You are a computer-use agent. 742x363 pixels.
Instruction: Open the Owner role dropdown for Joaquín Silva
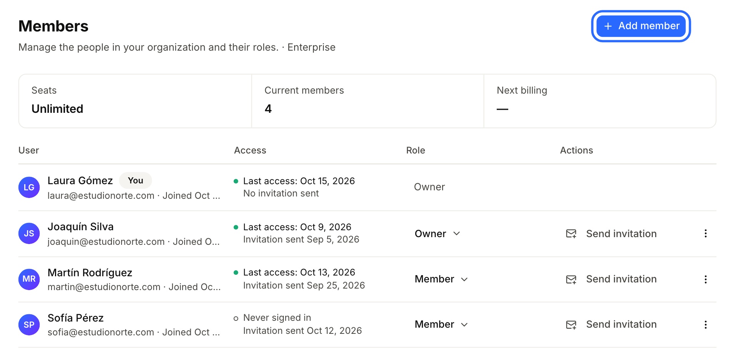click(x=438, y=234)
